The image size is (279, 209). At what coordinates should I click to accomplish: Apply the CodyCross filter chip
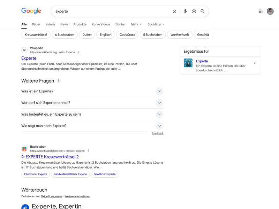pyautogui.click(x=127, y=34)
